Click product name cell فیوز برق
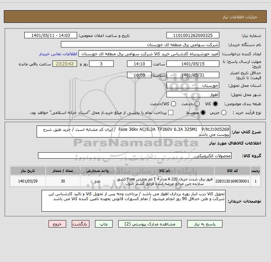The height and width of the screenshot is (262, 271). point(165,181)
